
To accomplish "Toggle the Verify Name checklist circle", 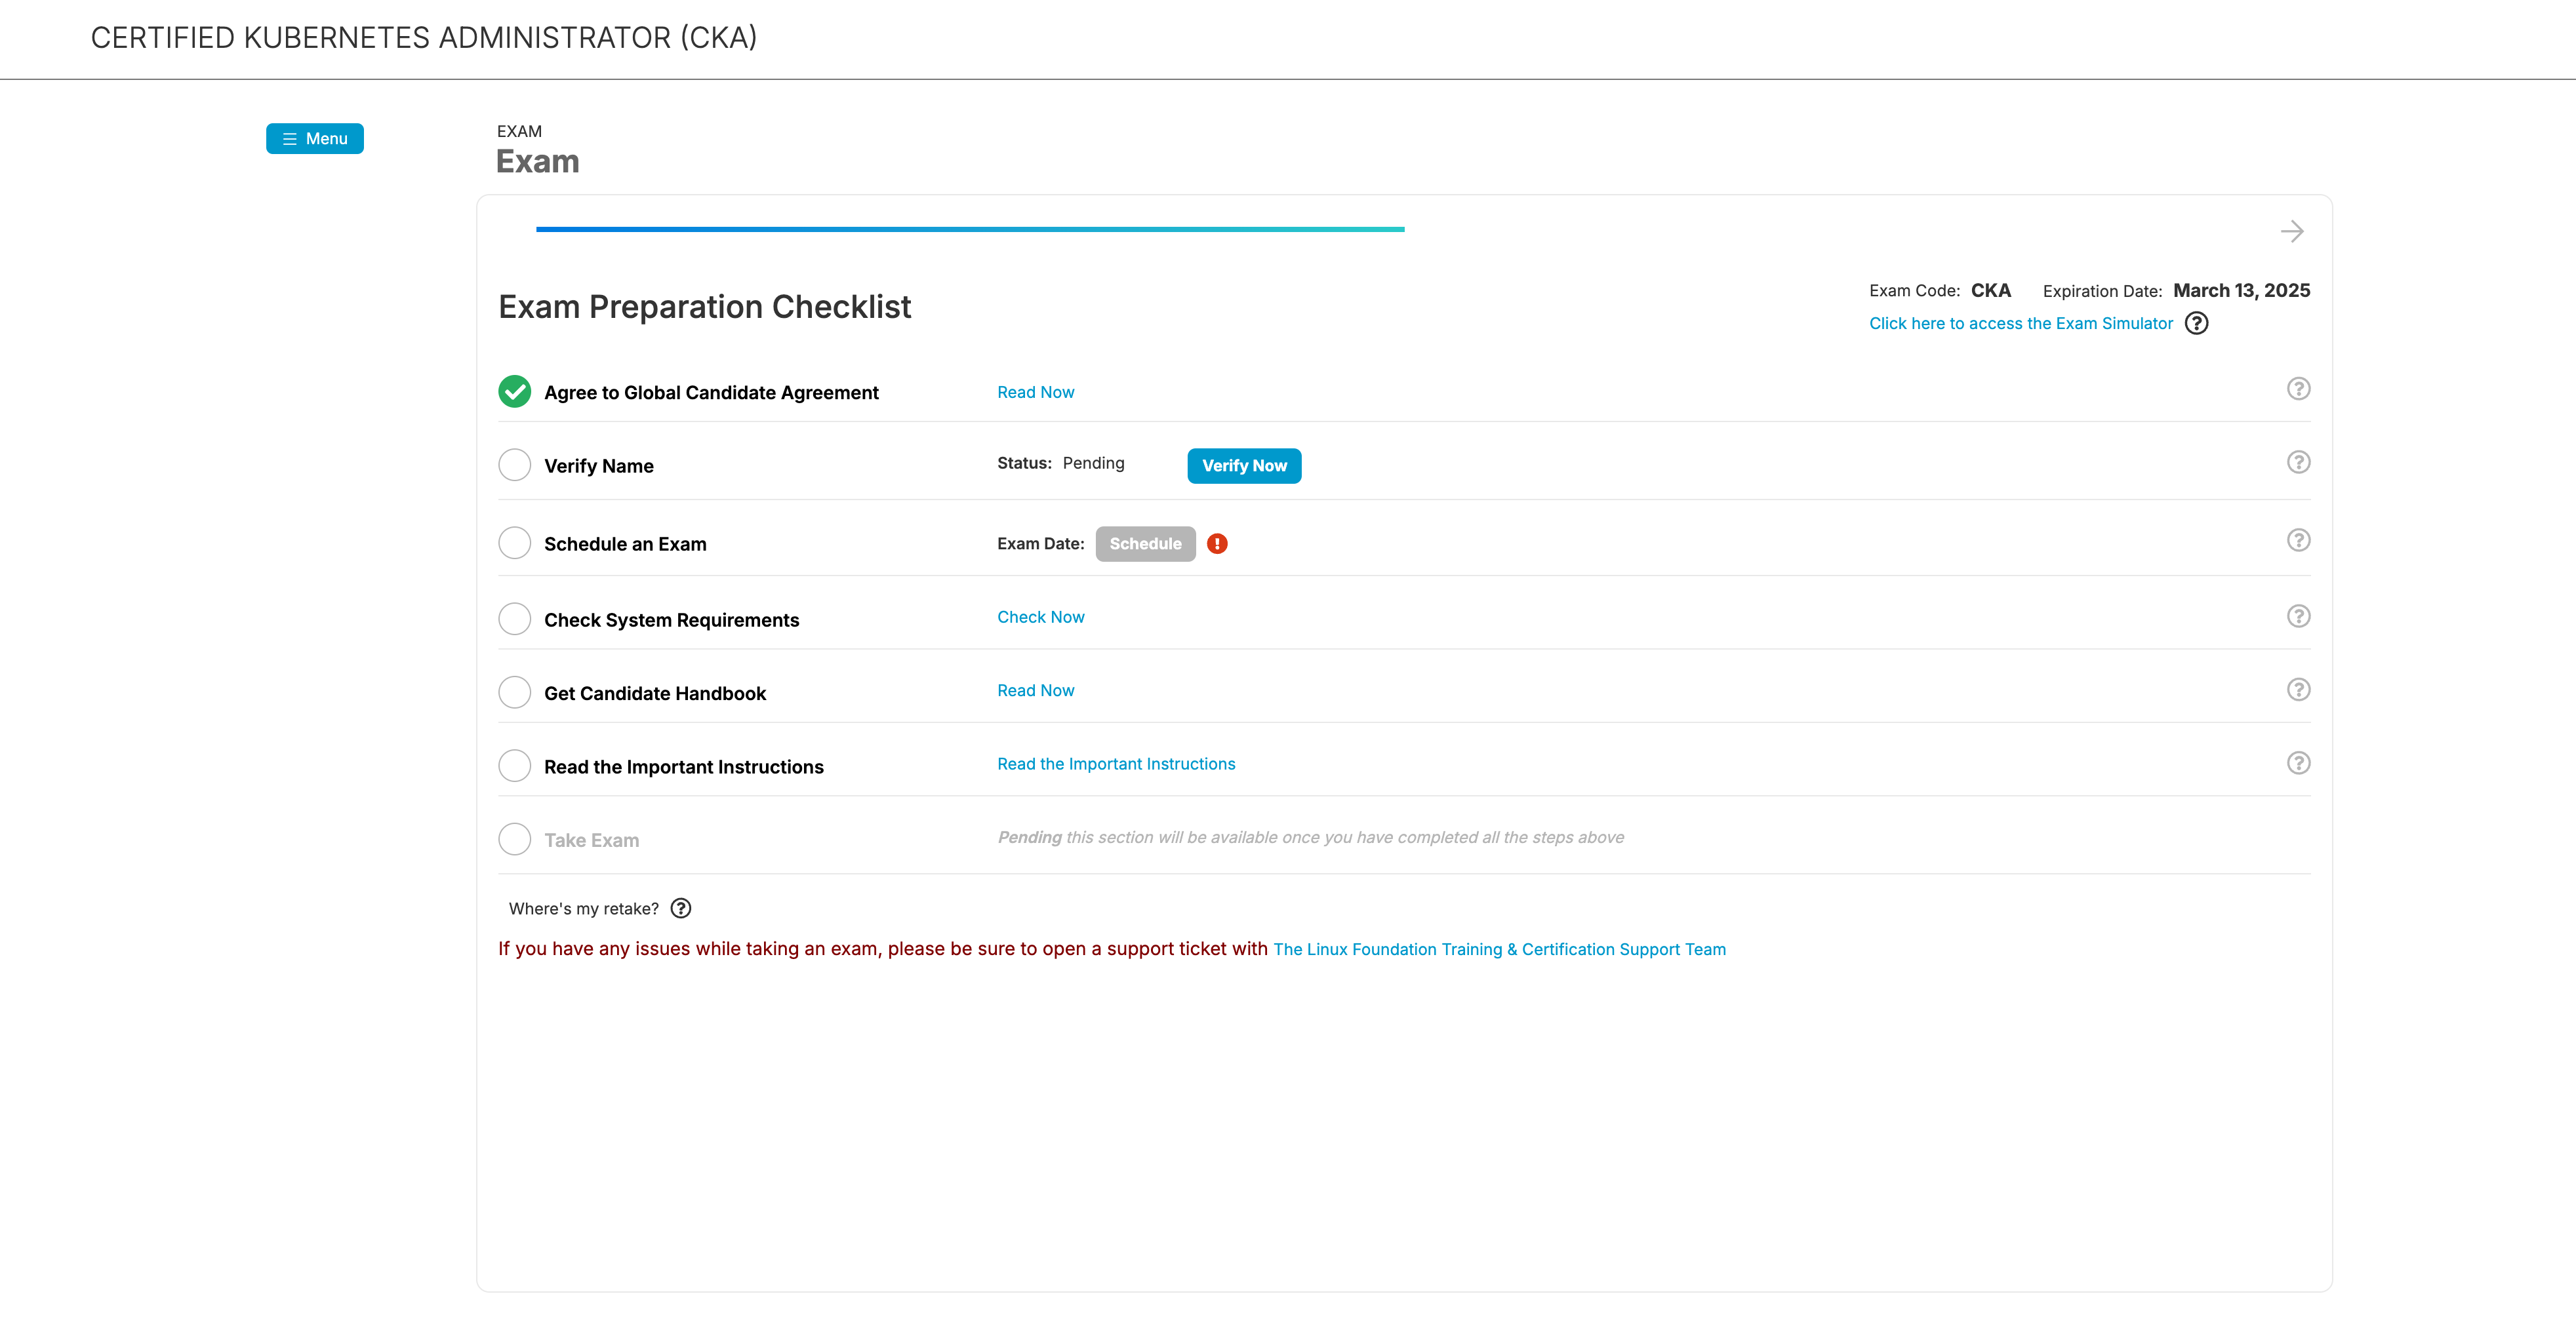I will click(515, 465).
